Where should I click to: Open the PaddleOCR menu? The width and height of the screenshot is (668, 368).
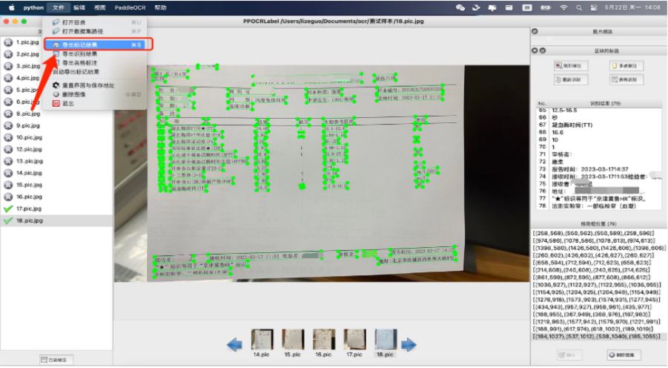pos(130,7)
